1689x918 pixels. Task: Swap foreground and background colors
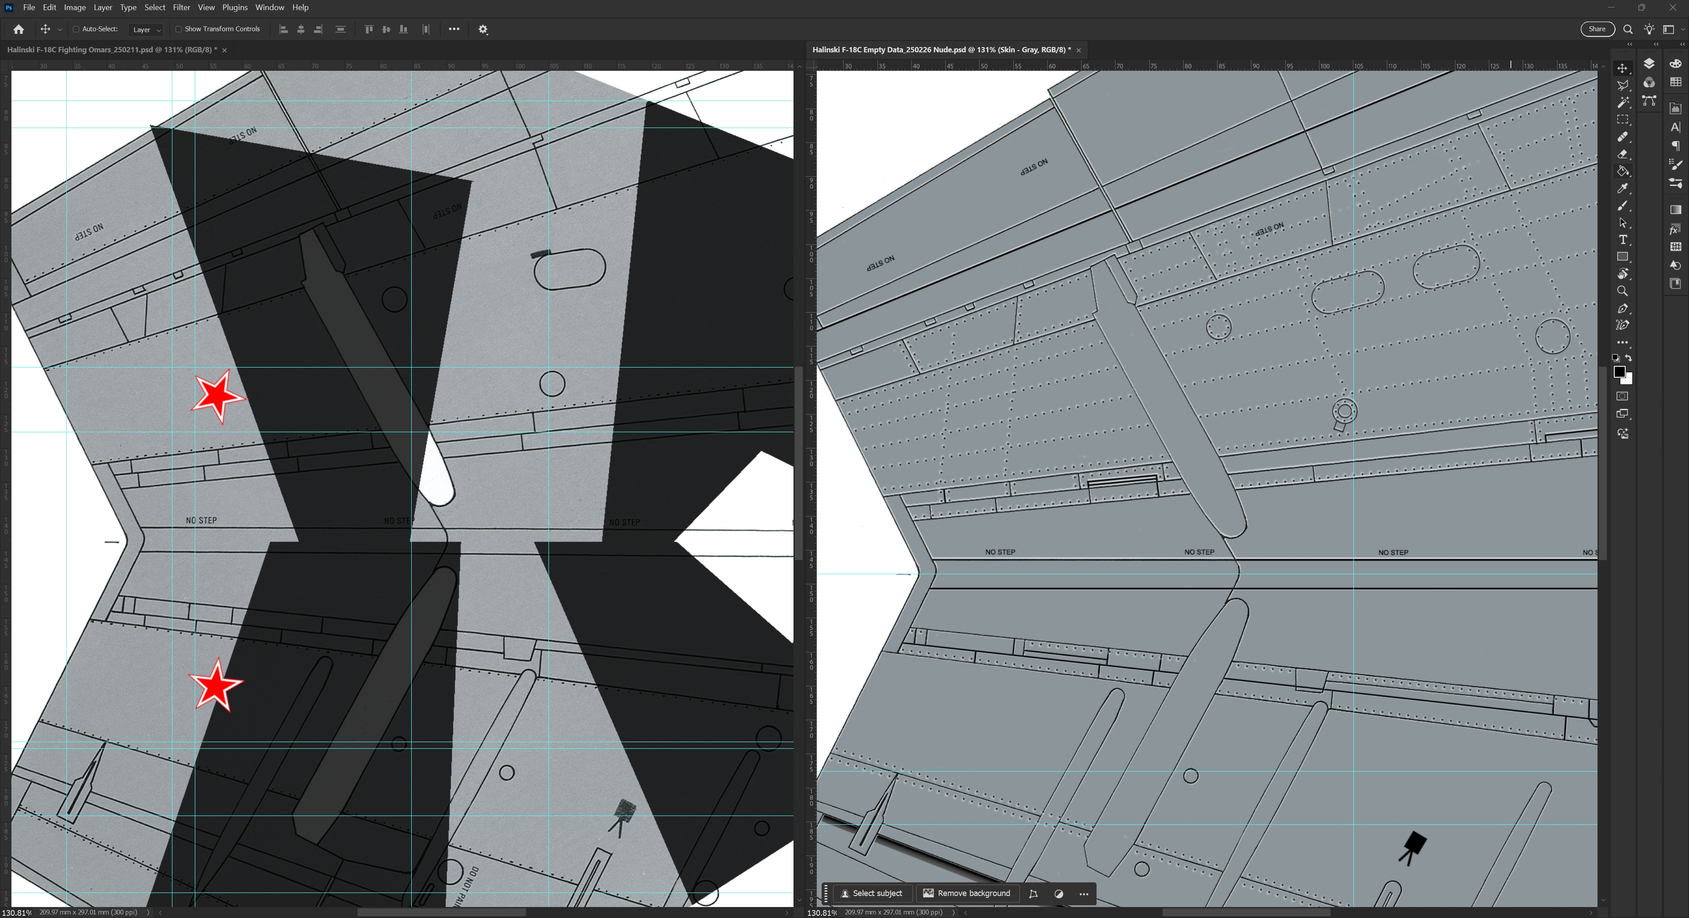[x=1629, y=358]
